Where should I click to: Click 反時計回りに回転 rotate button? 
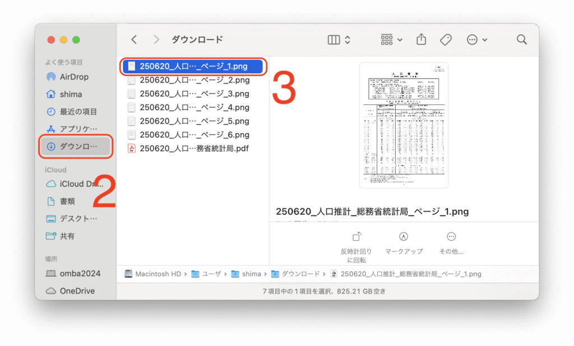pos(356,247)
